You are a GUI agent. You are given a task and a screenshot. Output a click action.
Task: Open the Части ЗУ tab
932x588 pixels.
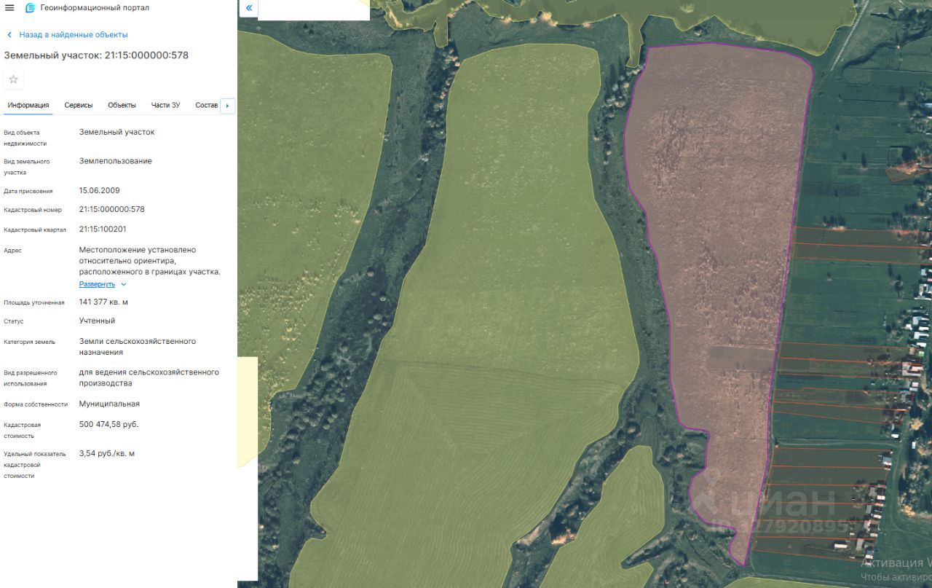point(165,106)
